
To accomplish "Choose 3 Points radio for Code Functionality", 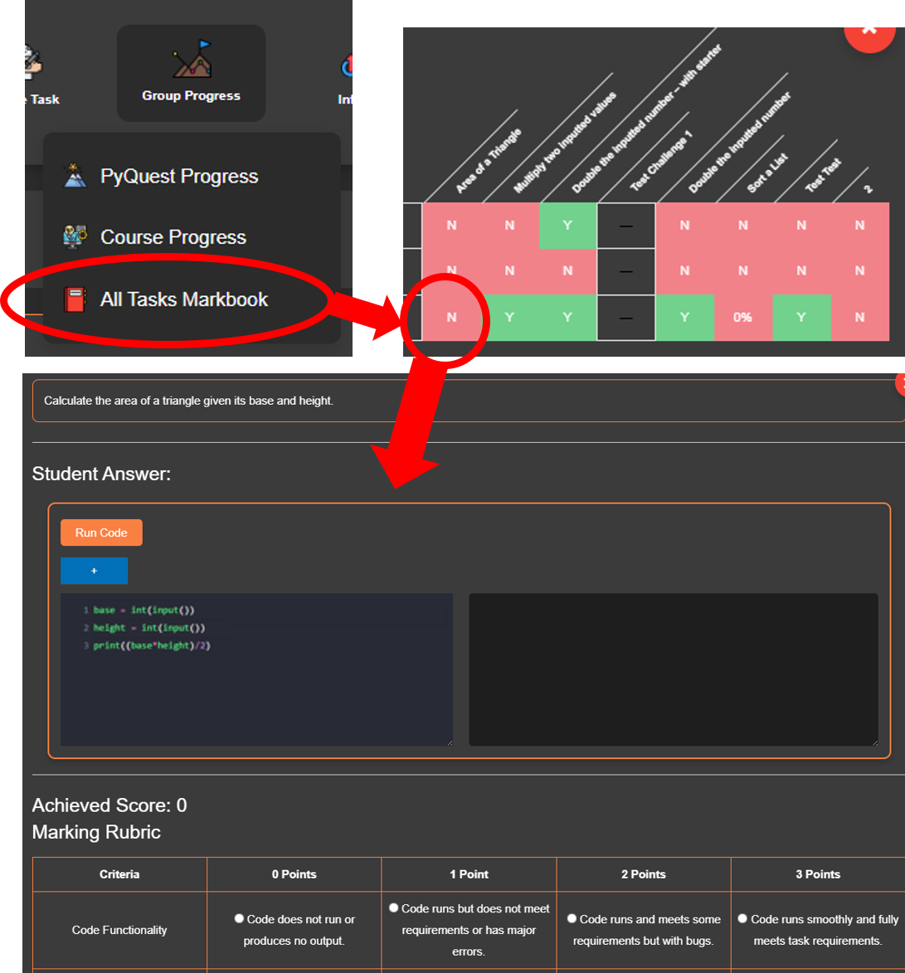I will (x=742, y=919).
